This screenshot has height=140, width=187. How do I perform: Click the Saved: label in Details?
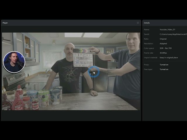[x=147, y=34]
